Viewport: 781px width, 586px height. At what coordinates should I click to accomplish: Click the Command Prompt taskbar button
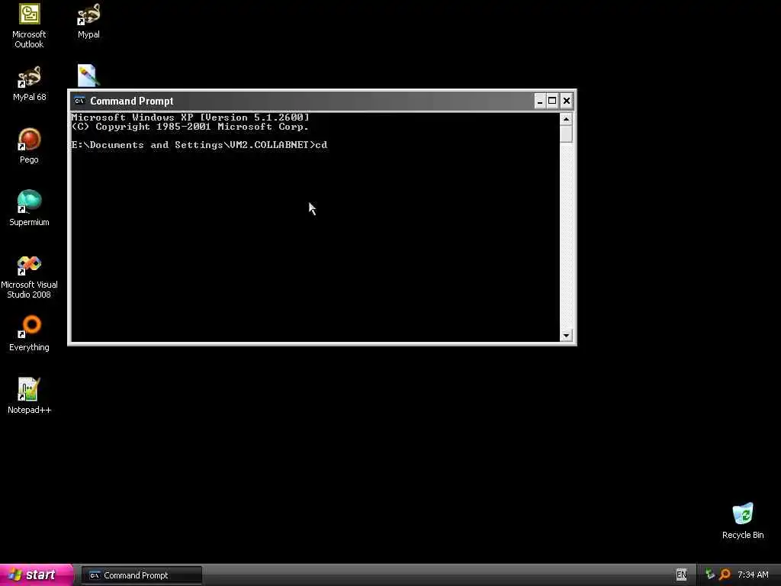pos(141,575)
